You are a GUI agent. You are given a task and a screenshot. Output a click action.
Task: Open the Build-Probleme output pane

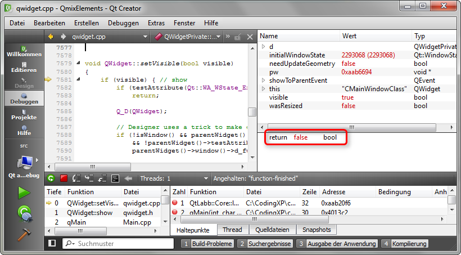pyautogui.click(x=207, y=244)
